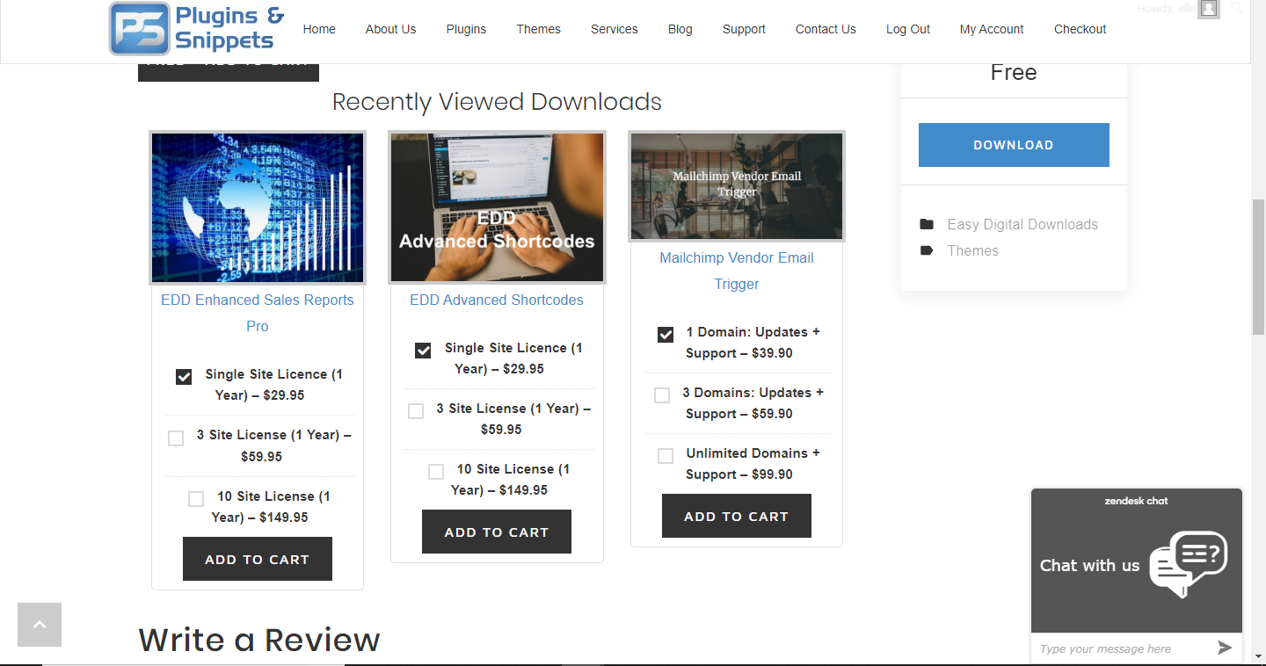Add EDD Advanced Shortcodes to cart
Image resolution: width=1266 pixels, height=666 pixels.
497,532
